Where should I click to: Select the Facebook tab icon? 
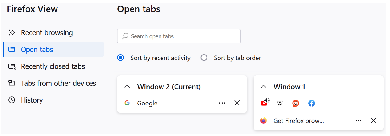click(312, 104)
